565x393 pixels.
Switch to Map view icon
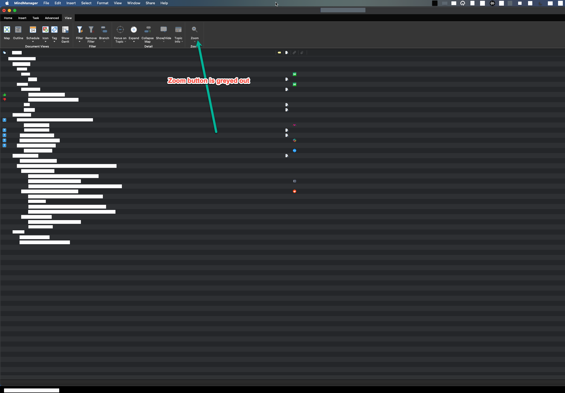(7, 30)
